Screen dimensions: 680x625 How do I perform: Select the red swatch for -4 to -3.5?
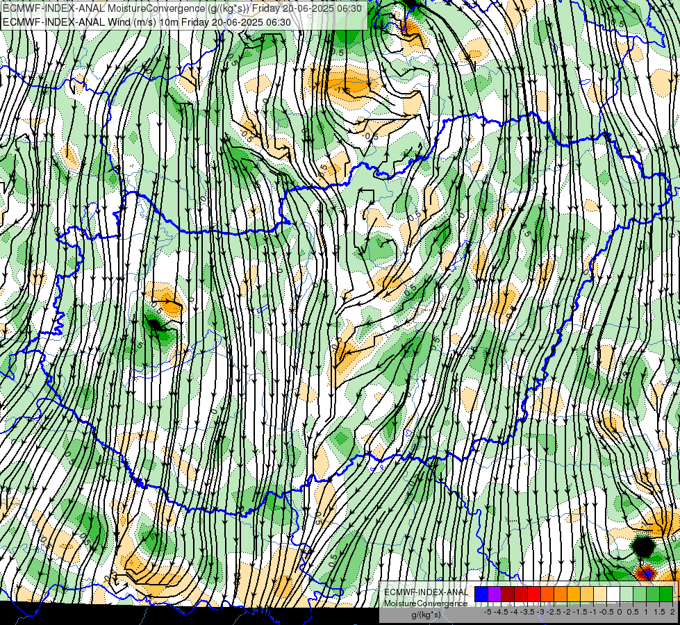point(521,594)
